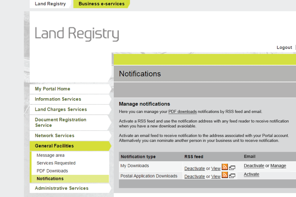Go to the Message area page

[x=50, y=155]
